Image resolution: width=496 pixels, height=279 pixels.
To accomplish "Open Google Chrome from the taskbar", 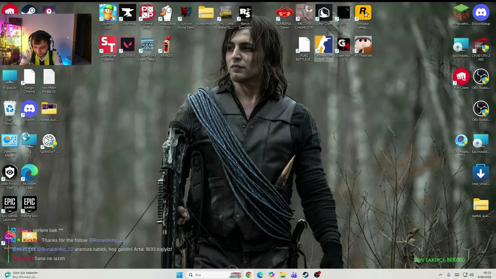I will (248, 275).
